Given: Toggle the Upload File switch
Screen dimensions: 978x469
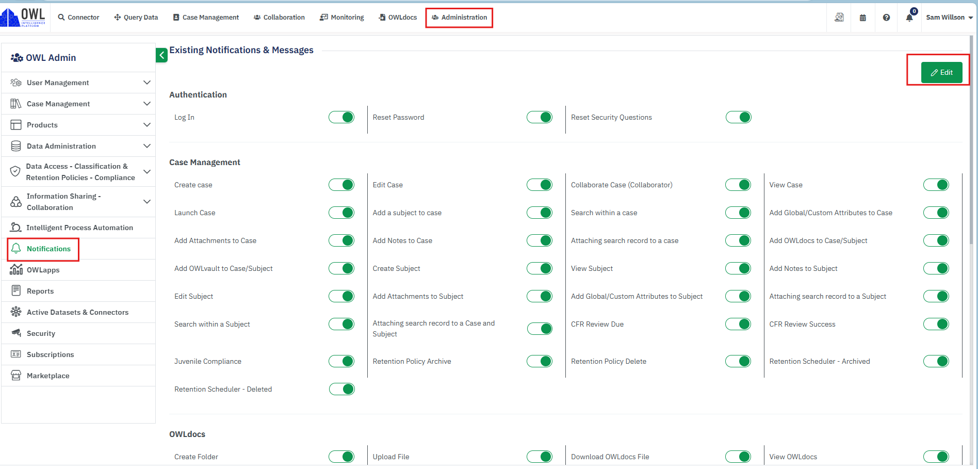Looking at the screenshot, I should click(540, 457).
